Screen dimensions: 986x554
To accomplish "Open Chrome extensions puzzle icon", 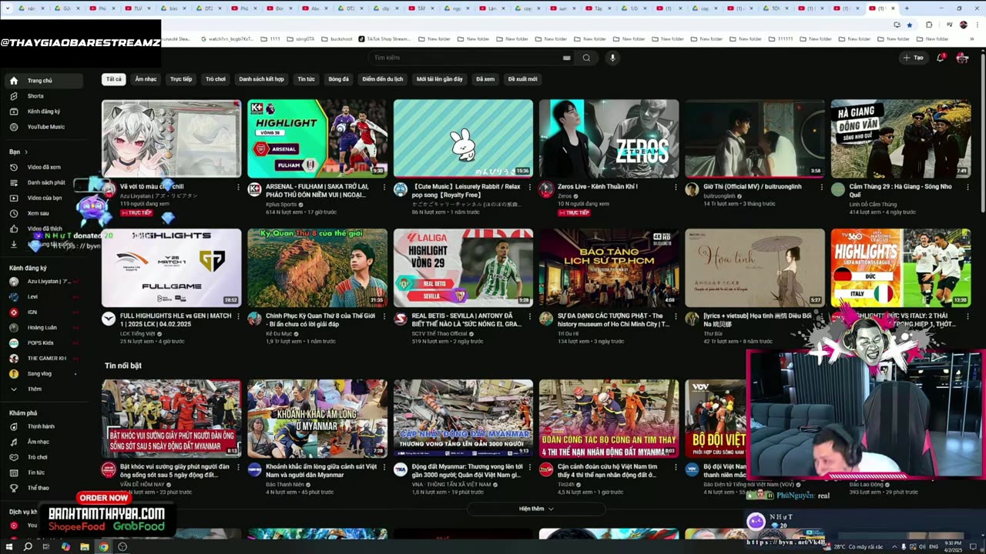I will tap(929, 25).
